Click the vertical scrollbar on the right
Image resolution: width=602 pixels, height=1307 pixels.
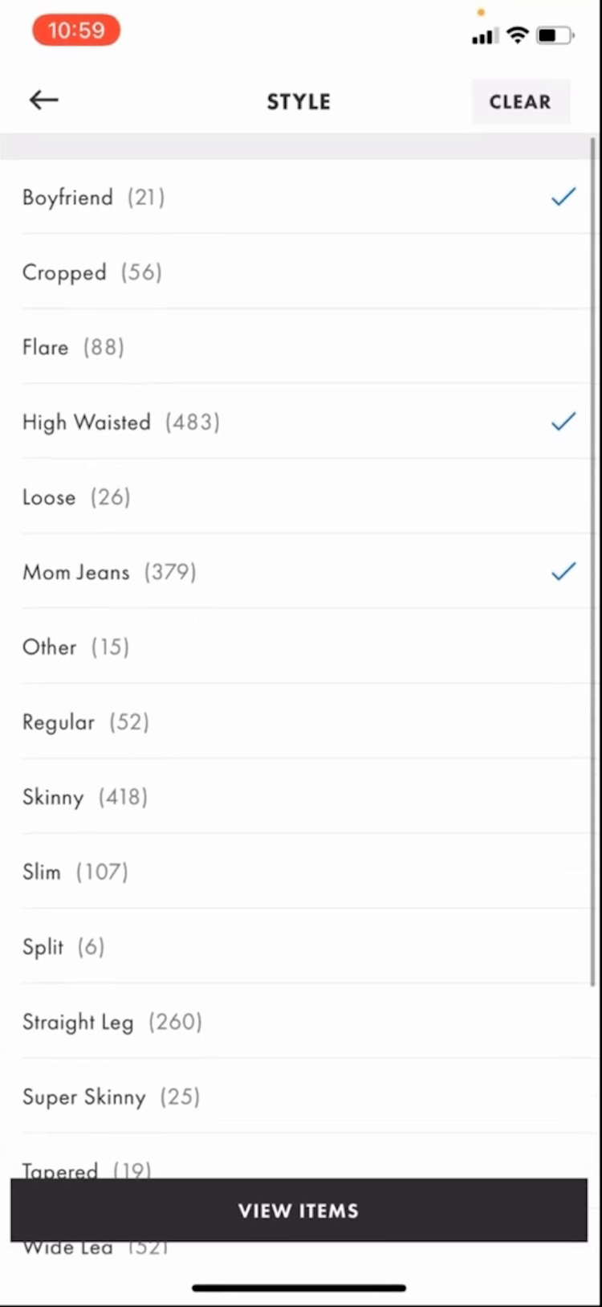[x=593, y=562]
